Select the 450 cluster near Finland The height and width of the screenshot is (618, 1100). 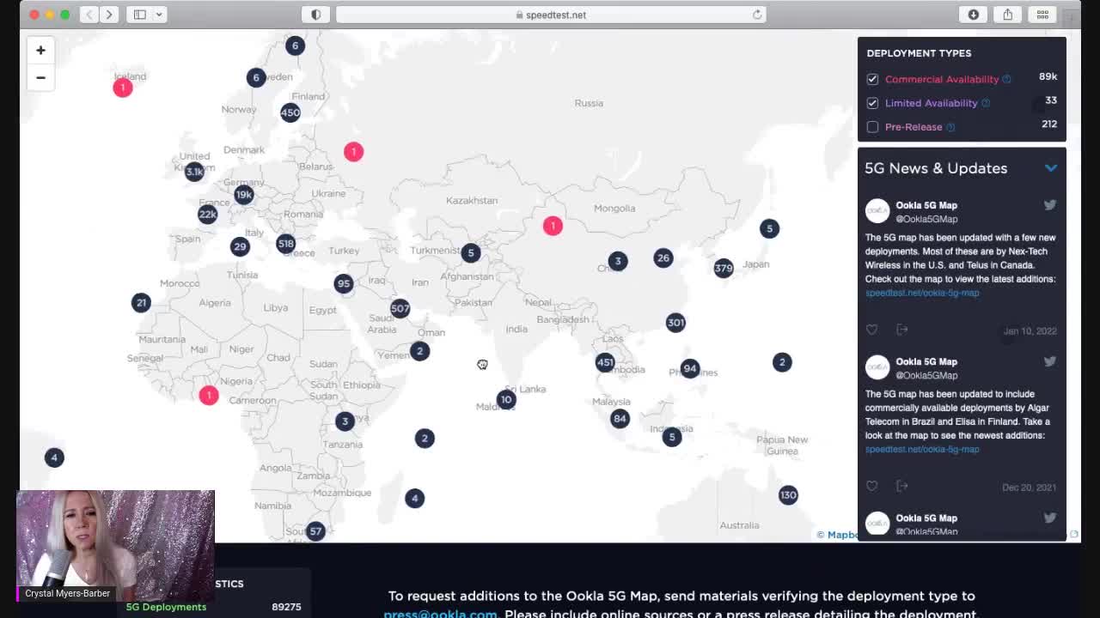coord(290,112)
